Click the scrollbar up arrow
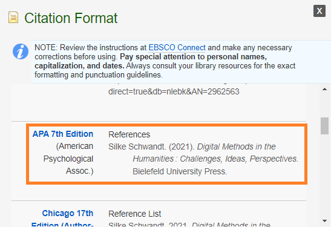Screen dimensions: 331x227 coord(325,90)
